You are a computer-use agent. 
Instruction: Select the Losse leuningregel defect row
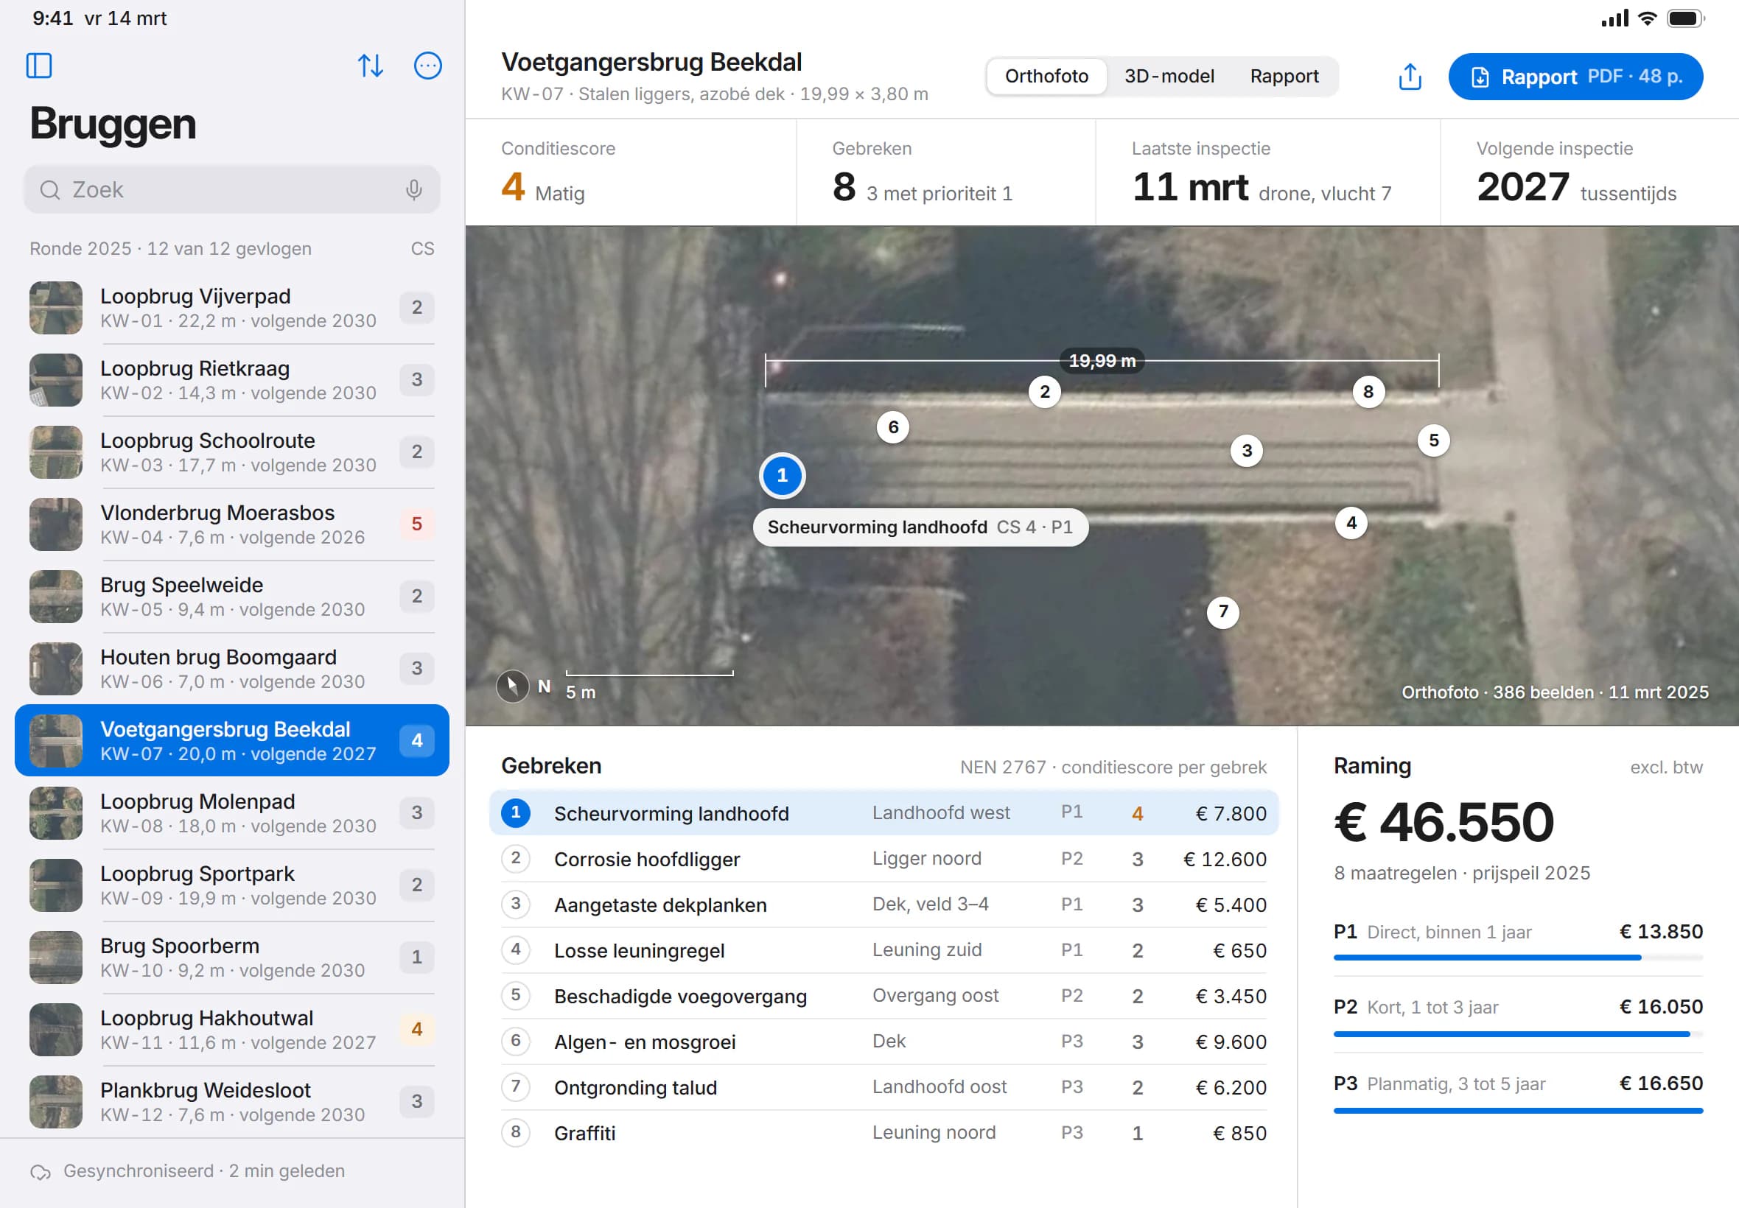click(884, 951)
